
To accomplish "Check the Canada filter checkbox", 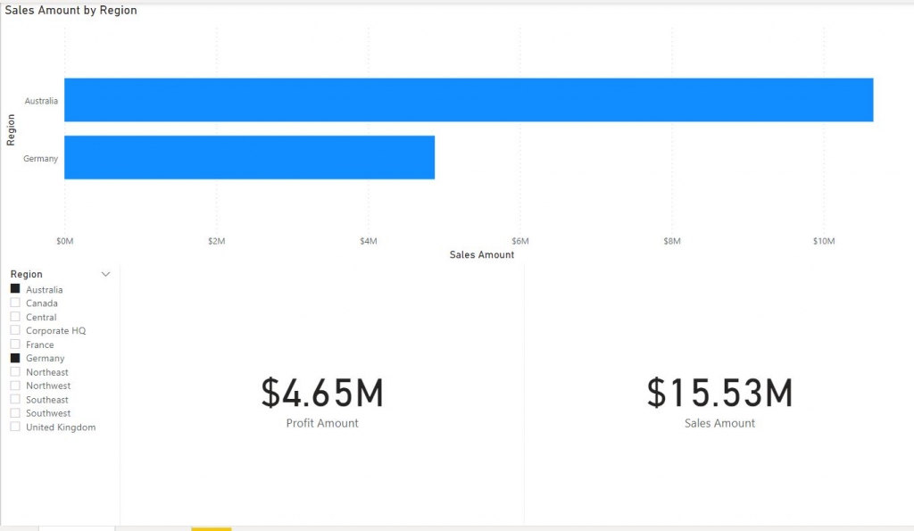I will coord(13,303).
